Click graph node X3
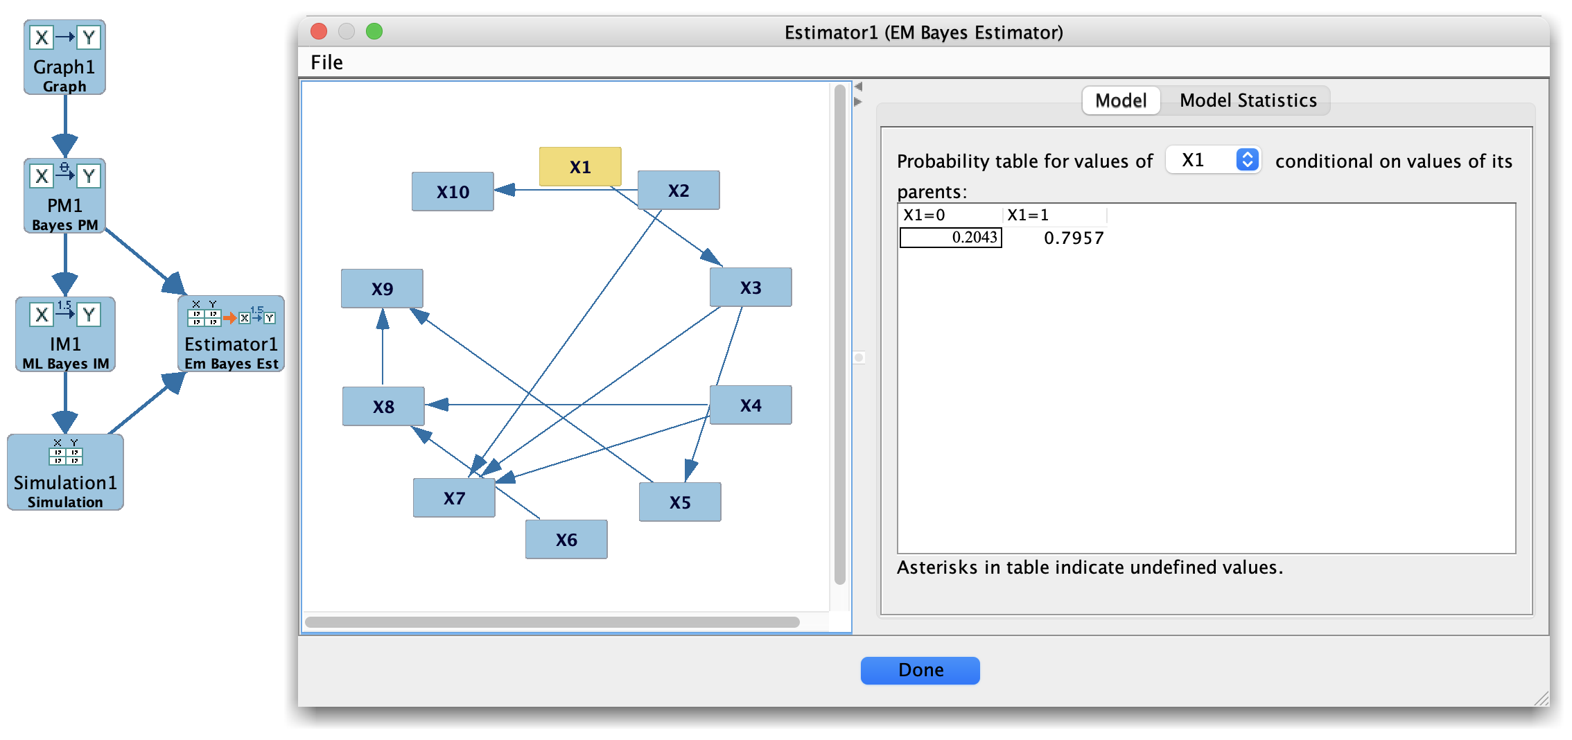 click(751, 288)
